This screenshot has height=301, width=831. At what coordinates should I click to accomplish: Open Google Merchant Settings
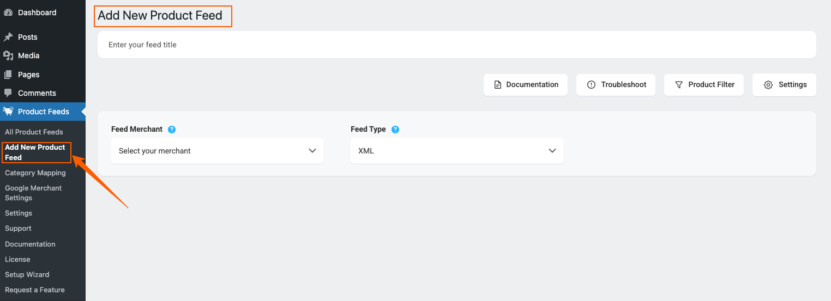point(33,193)
